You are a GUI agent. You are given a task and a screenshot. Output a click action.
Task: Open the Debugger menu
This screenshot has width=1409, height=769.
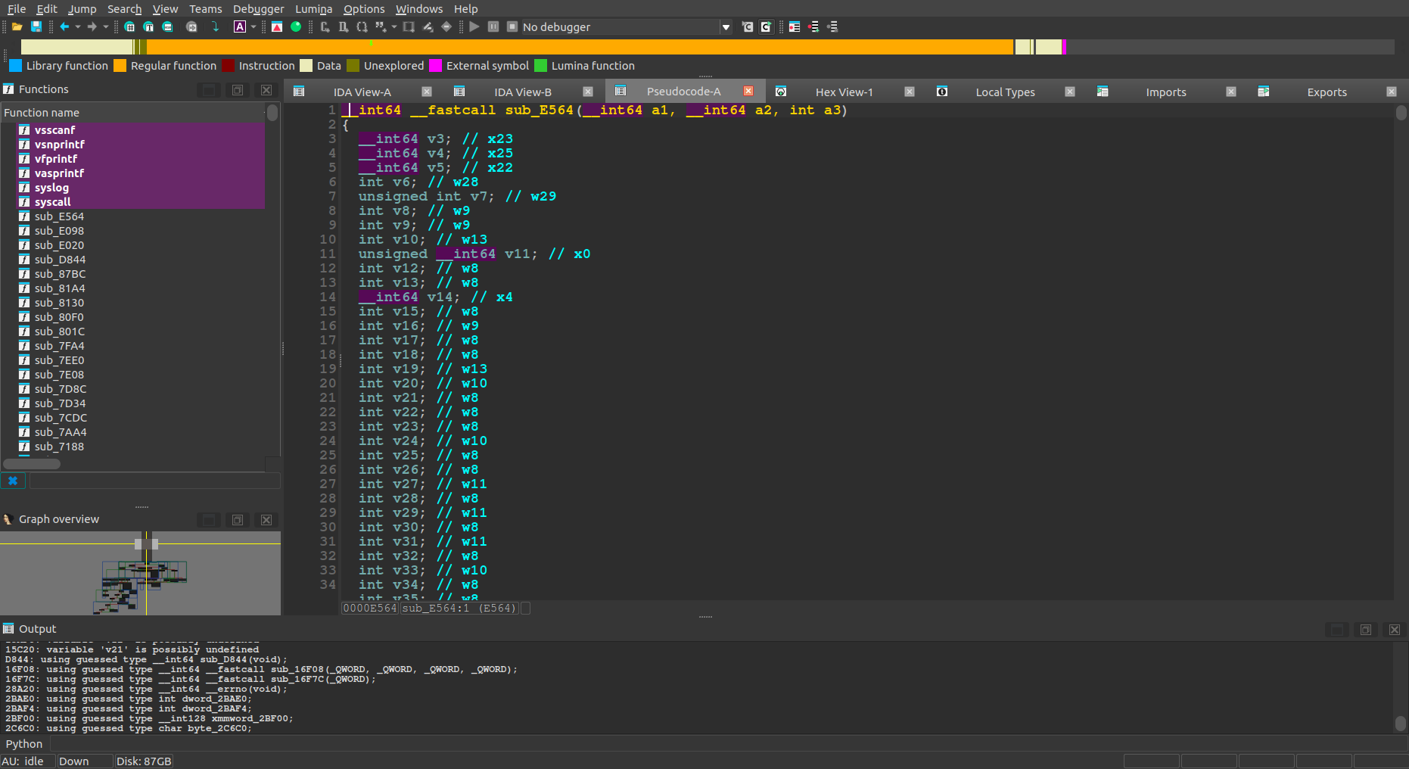(x=258, y=9)
